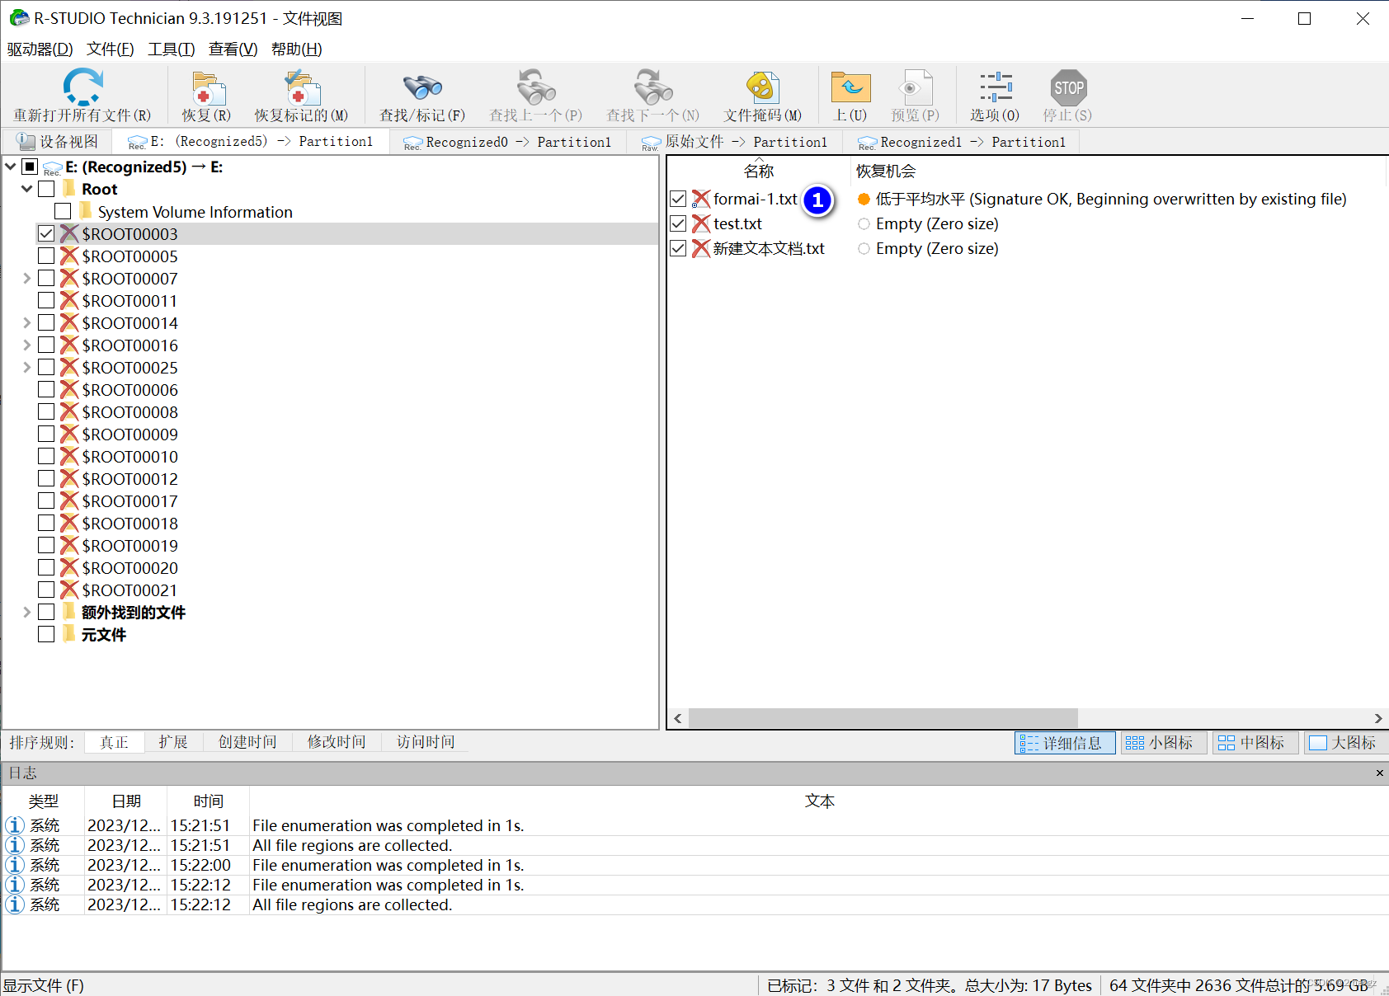Expand the $ROOT00014 folder
Image resolution: width=1389 pixels, height=996 pixels.
(27, 322)
